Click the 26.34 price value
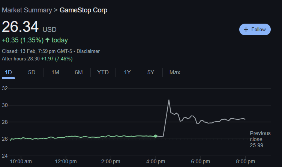 20,27
